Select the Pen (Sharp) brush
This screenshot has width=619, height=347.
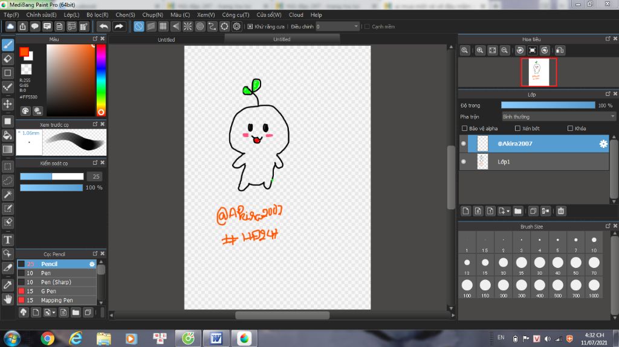[57, 282]
